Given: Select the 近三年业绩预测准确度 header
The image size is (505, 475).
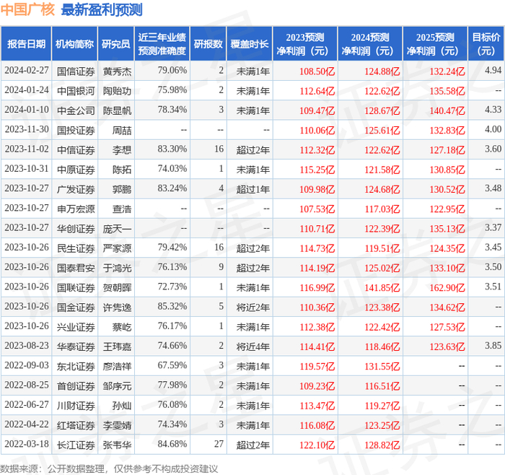Looking at the screenshot, I should tap(162, 44).
